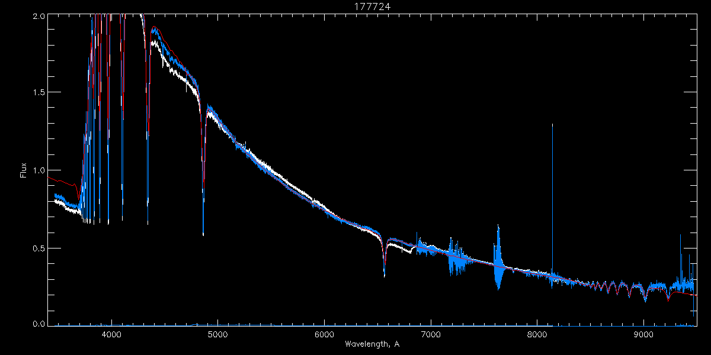Click the 9000 wavelength tick label
Viewport: 711px width, 355px height.
643,334
